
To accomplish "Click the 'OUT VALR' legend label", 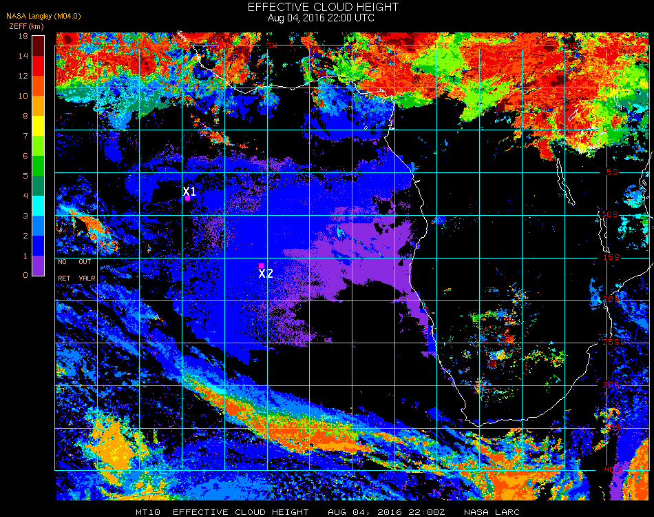I will pyautogui.click(x=87, y=270).
